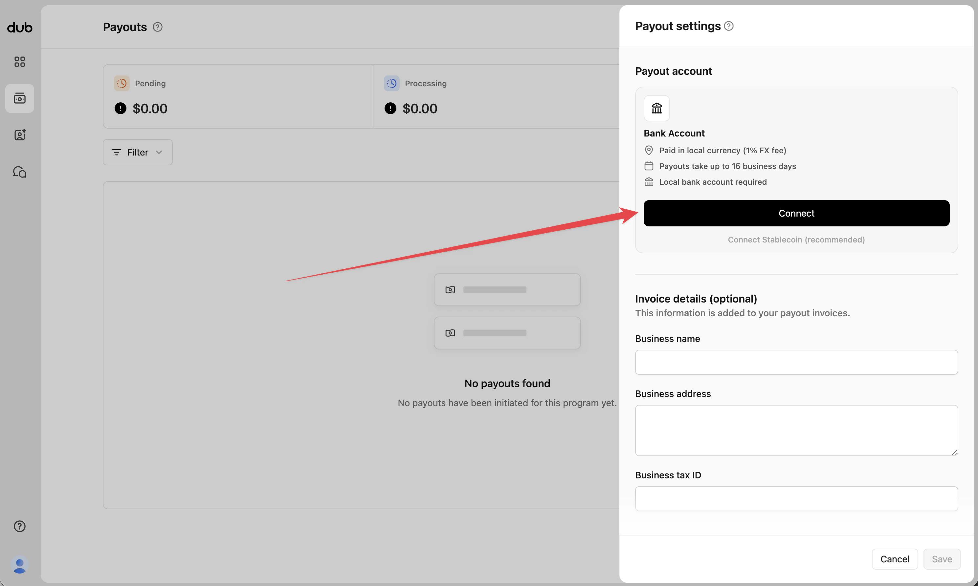Click the Connect button for Bank Account

(x=796, y=213)
